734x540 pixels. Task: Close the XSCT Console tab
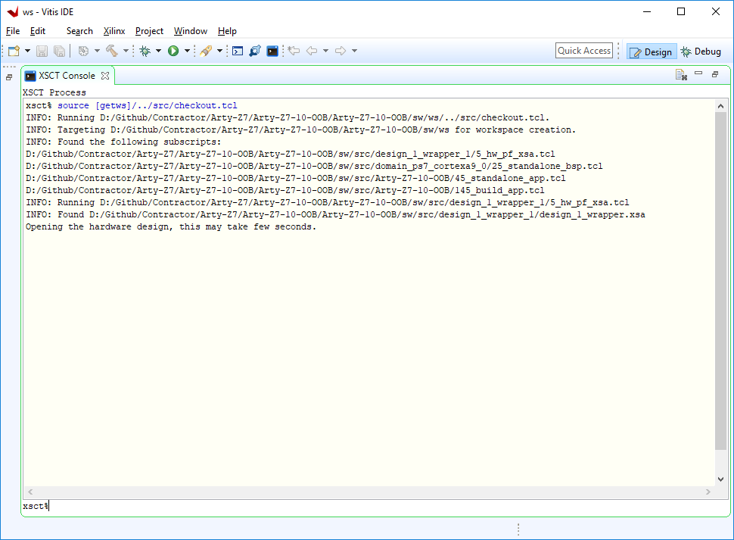[x=105, y=76]
